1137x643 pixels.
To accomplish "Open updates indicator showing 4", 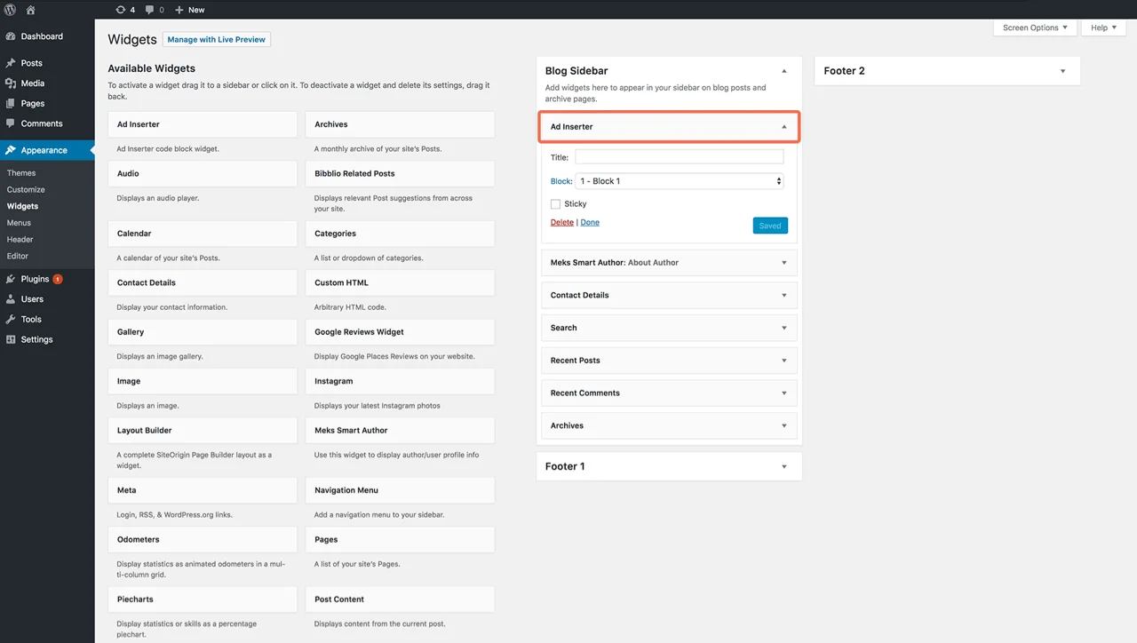I will [125, 10].
